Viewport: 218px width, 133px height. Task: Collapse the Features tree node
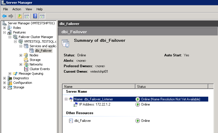(4, 32)
